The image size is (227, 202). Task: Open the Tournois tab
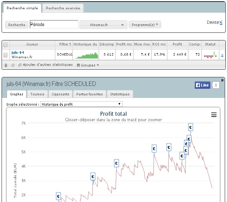pyautogui.click(x=38, y=94)
